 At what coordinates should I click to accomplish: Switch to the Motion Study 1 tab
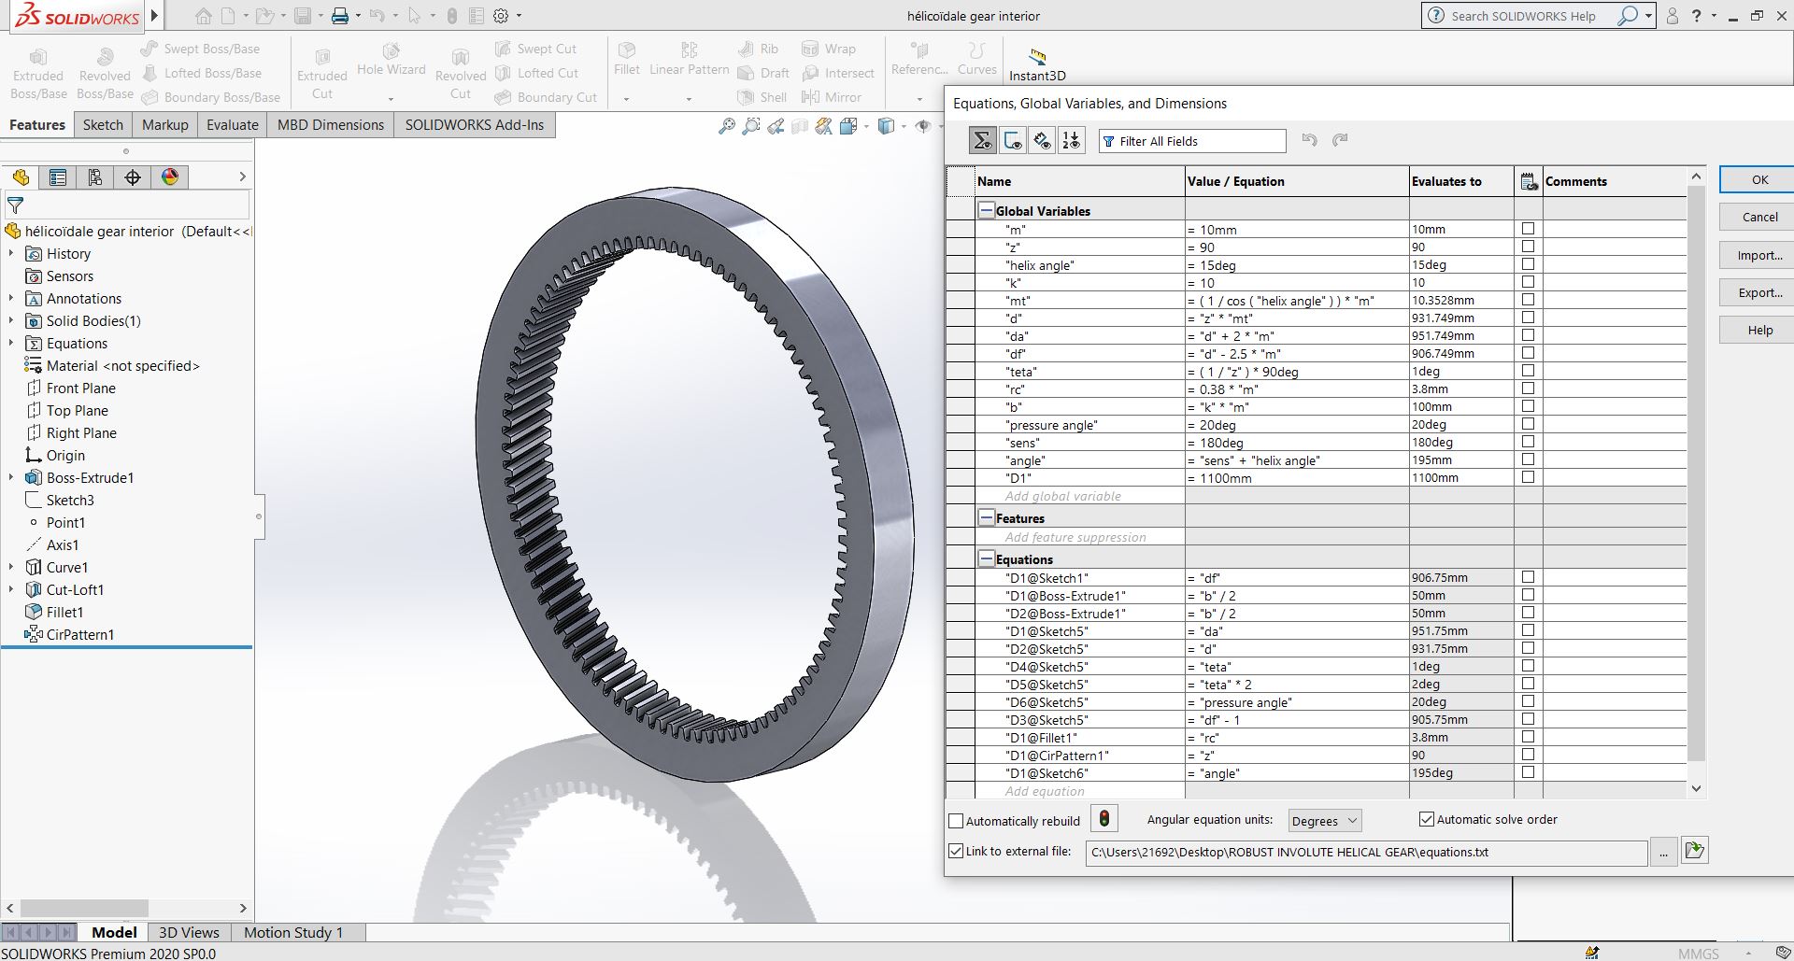(x=293, y=932)
